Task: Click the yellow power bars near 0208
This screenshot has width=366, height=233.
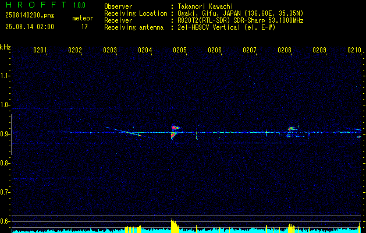Action: (x=292, y=228)
